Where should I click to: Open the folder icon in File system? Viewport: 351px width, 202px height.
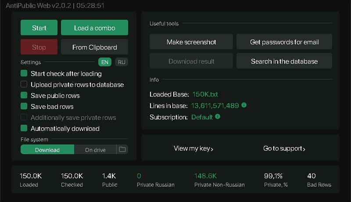click(122, 150)
